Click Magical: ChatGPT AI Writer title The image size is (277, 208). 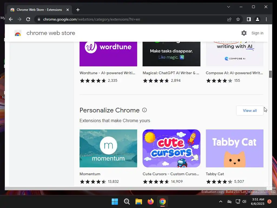click(x=171, y=73)
